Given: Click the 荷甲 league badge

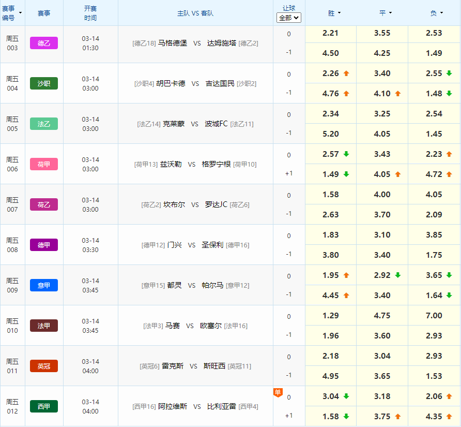Looking at the screenshot, I should click(43, 164).
